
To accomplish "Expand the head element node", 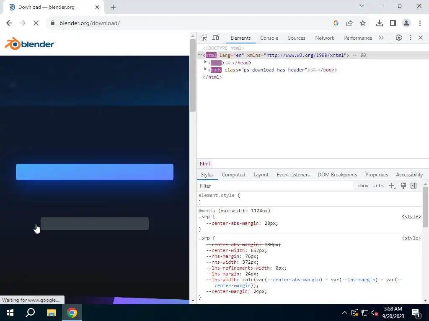I will [x=205, y=62].
